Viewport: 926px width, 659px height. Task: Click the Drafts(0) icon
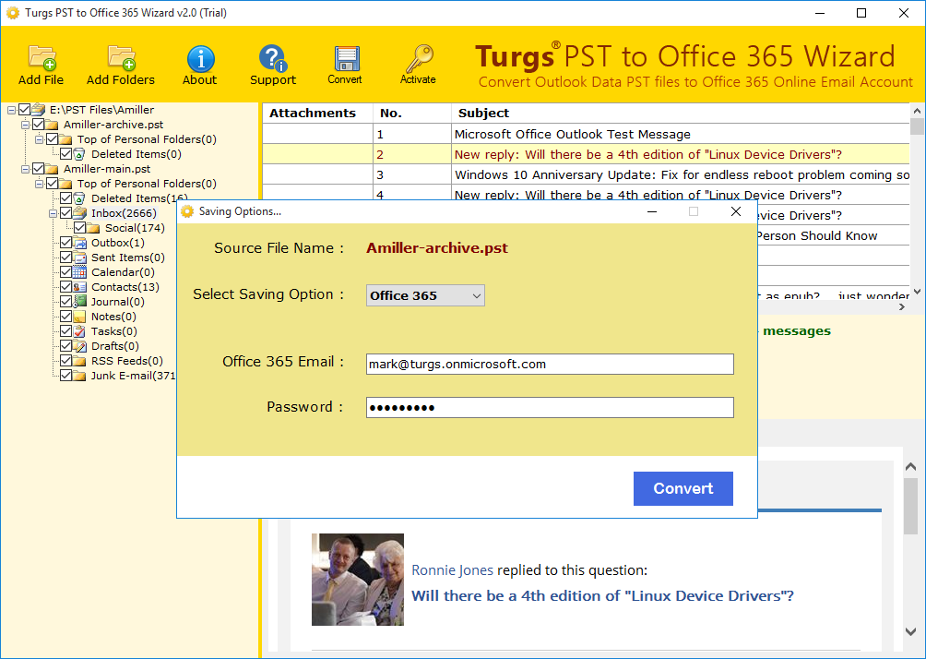tap(79, 346)
